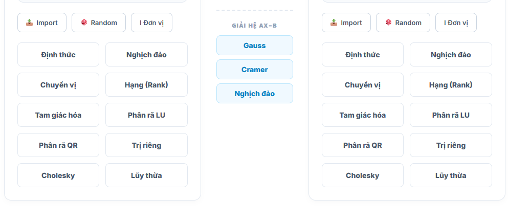The width and height of the screenshot is (508, 222).
Task: Apply Cholesky to the left matrix
Action: pos(58,175)
